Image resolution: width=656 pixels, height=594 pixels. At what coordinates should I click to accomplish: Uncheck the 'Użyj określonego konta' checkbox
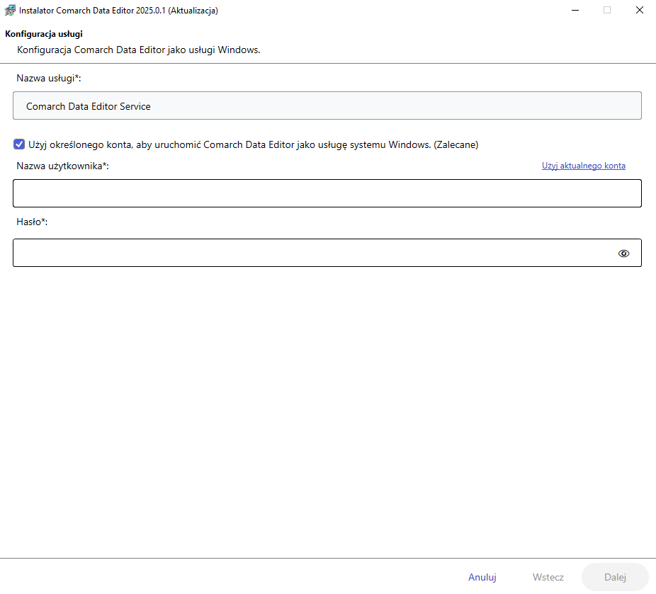[x=19, y=144]
